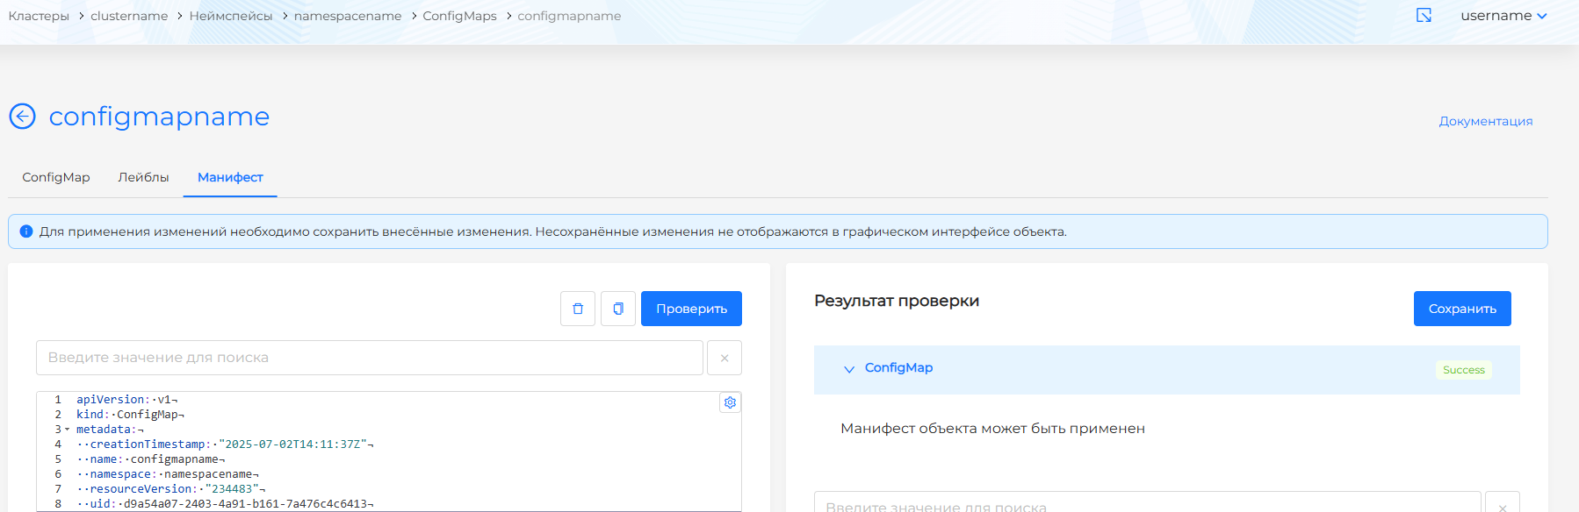Click the trash delete icon in editor

[x=578, y=309]
